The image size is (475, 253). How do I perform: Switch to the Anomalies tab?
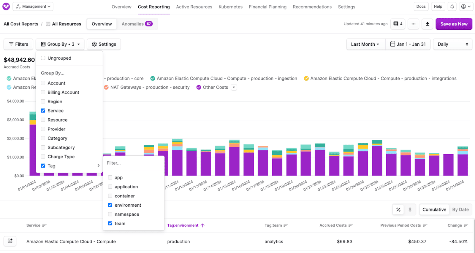[137, 24]
